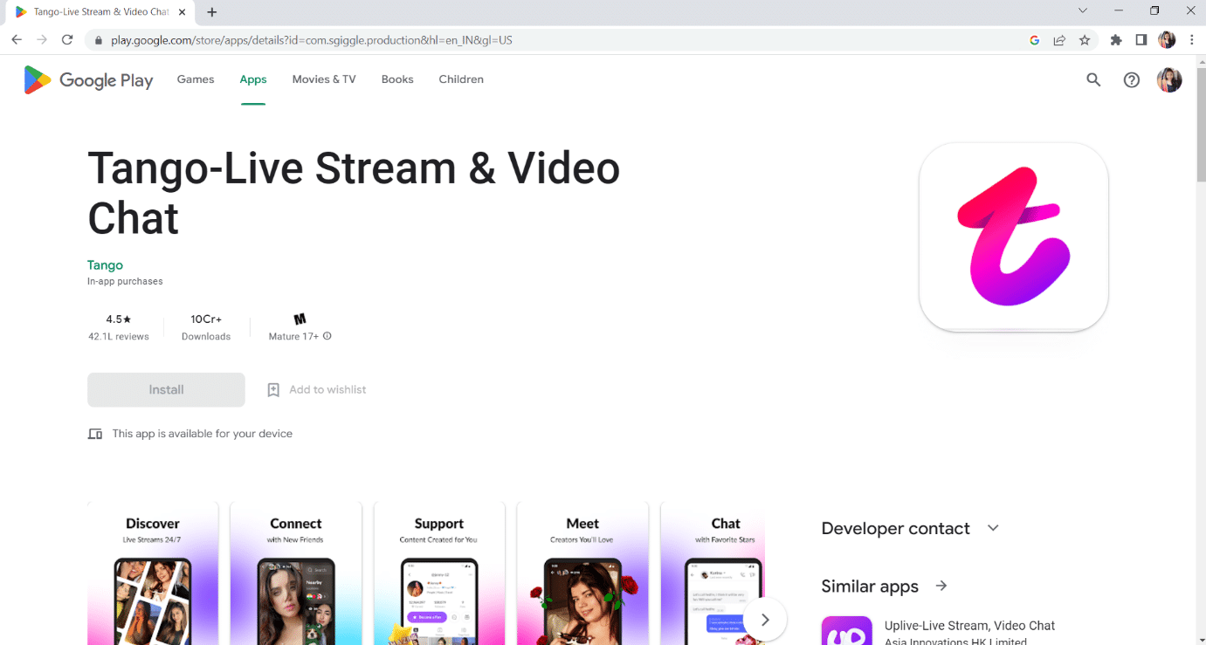
Task: Click the Add to wishlist text
Action: click(x=327, y=390)
